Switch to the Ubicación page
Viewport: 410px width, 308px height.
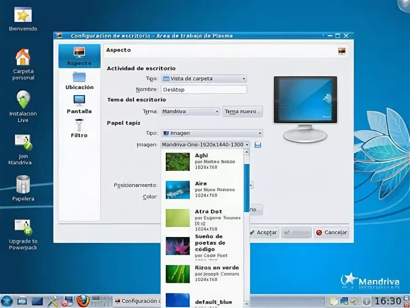79,81
